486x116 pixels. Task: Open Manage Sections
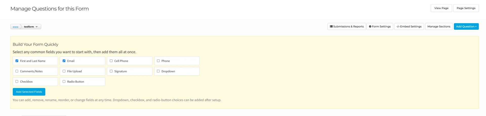coord(439,26)
